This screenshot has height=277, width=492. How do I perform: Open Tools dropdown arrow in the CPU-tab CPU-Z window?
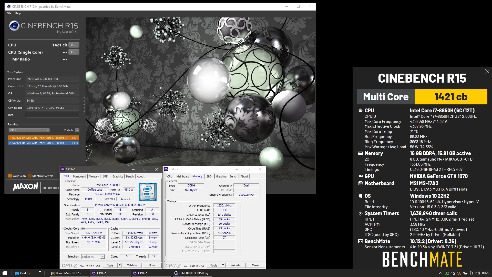119,265
